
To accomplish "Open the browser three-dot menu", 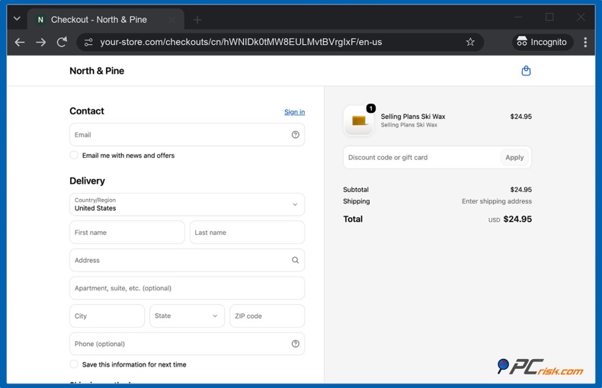I will (585, 42).
